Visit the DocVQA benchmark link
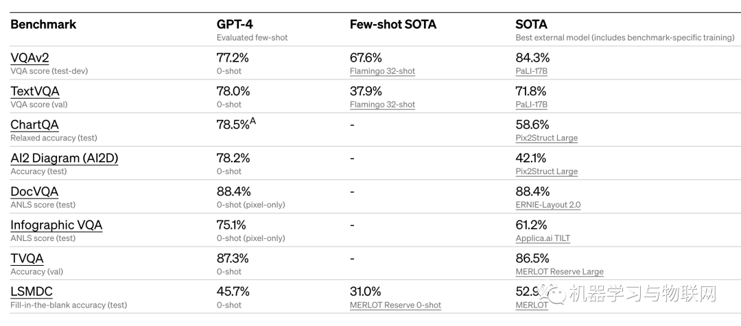741x326 pixels. pyautogui.click(x=34, y=192)
